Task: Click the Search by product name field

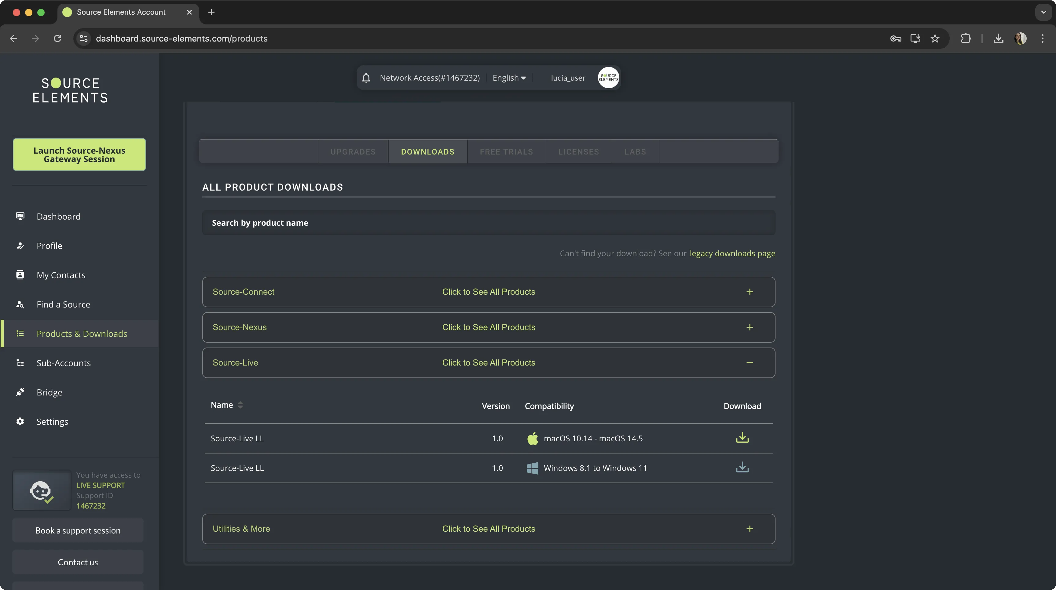Action: tap(489, 223)
